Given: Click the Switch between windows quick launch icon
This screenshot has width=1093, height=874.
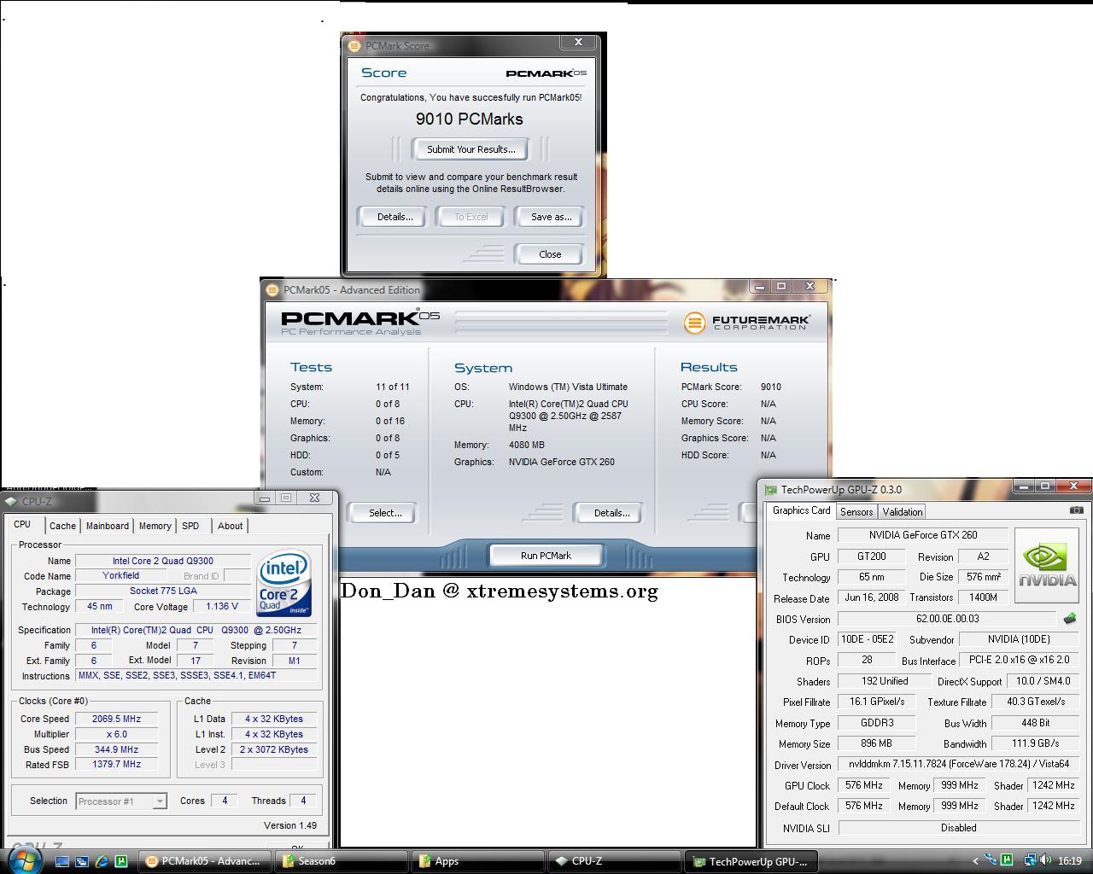Looking at the screenshot, I should click(x=82, y=861).
